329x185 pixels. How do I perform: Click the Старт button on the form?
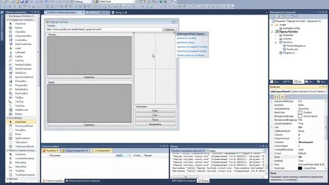point(155,110)
